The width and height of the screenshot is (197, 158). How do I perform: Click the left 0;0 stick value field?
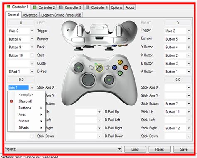[x=21, y=79]
